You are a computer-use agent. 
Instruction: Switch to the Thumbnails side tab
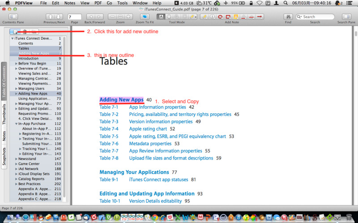(x=4, y=114)
